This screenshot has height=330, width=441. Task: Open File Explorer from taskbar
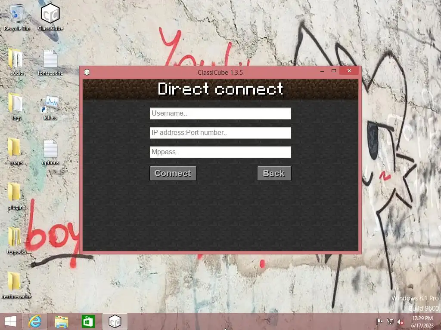(x=61, y=321)
